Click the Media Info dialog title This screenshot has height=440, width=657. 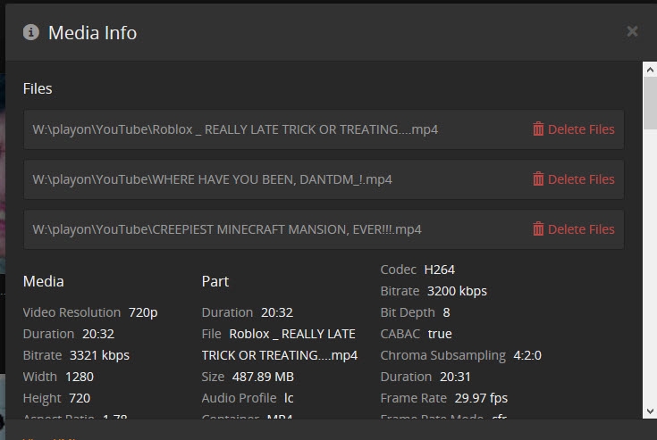coord(92,33)
